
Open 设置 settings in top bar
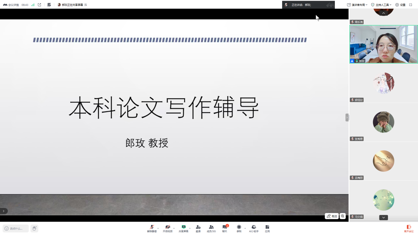(400, 5)
